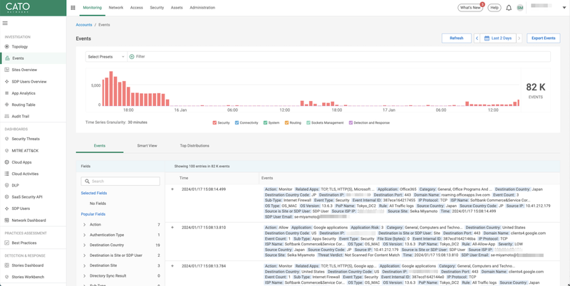The width and height of the screenshot is (570, 286).
Task: Switch to the Smart View tab
Action: click(147, 146)
